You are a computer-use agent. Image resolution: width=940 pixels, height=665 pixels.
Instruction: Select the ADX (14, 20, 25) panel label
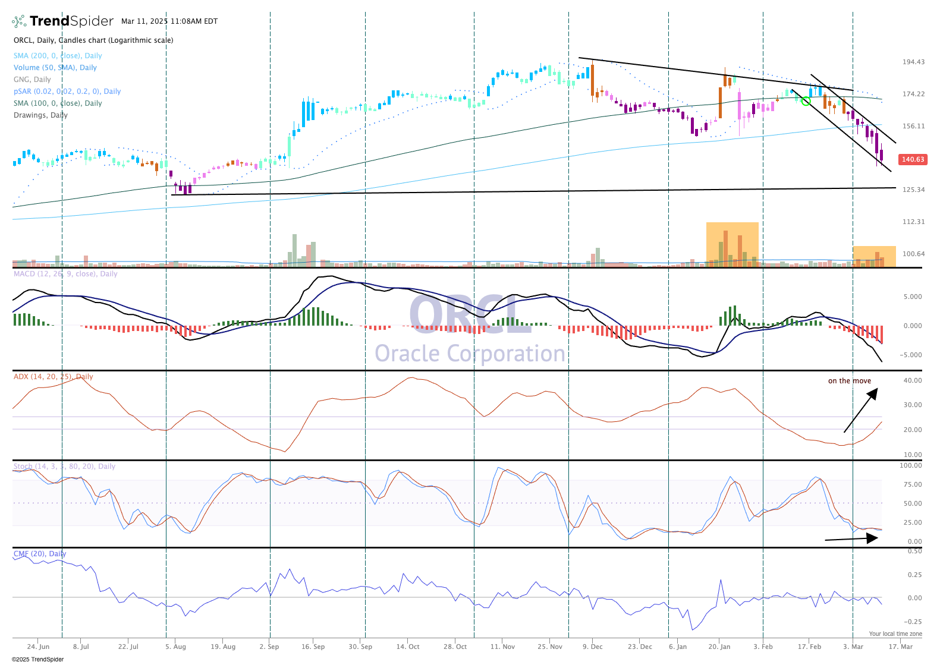pyautogui.click(x=53, y=377)
